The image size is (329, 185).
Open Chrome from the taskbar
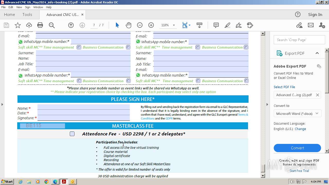tap(47, 182)
